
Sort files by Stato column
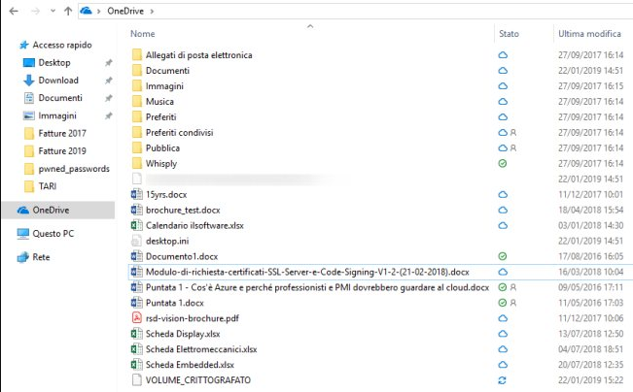click(509, 34)
